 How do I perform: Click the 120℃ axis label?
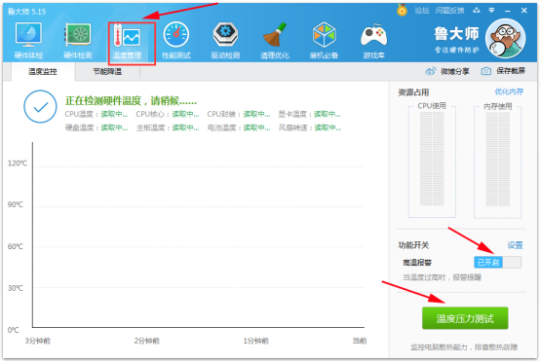point(17,163)
